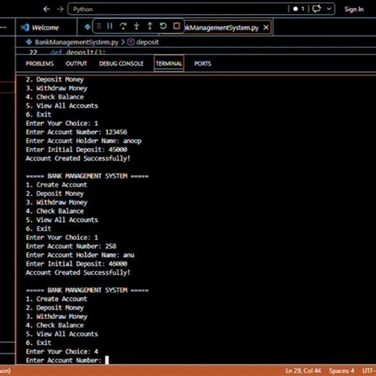
Task: Click the Python file icon beside breadcrumb
Action: [x=29, y=42]
